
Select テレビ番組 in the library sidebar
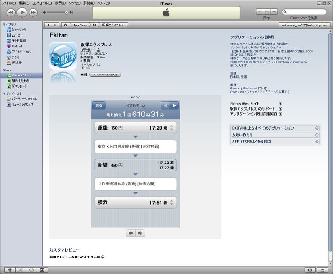(x=16, y=41)
